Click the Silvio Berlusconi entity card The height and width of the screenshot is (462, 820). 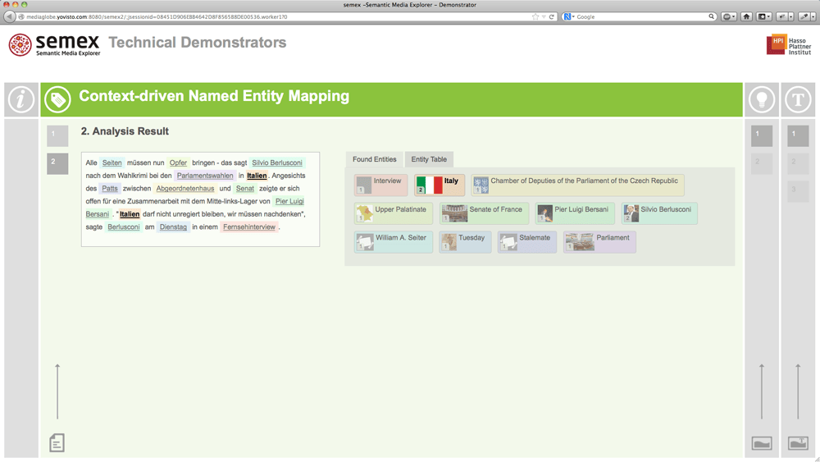click(658, 213)
